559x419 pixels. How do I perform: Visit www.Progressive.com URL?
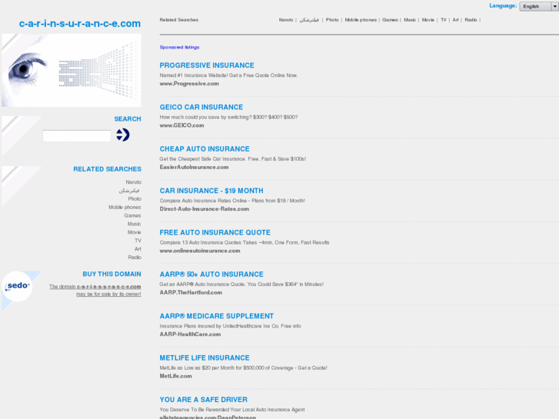[x=189, y=84]
